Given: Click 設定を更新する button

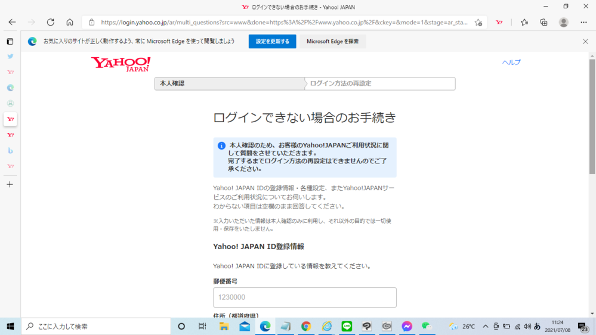Looking at the screenshot, I should pos(272,41).
